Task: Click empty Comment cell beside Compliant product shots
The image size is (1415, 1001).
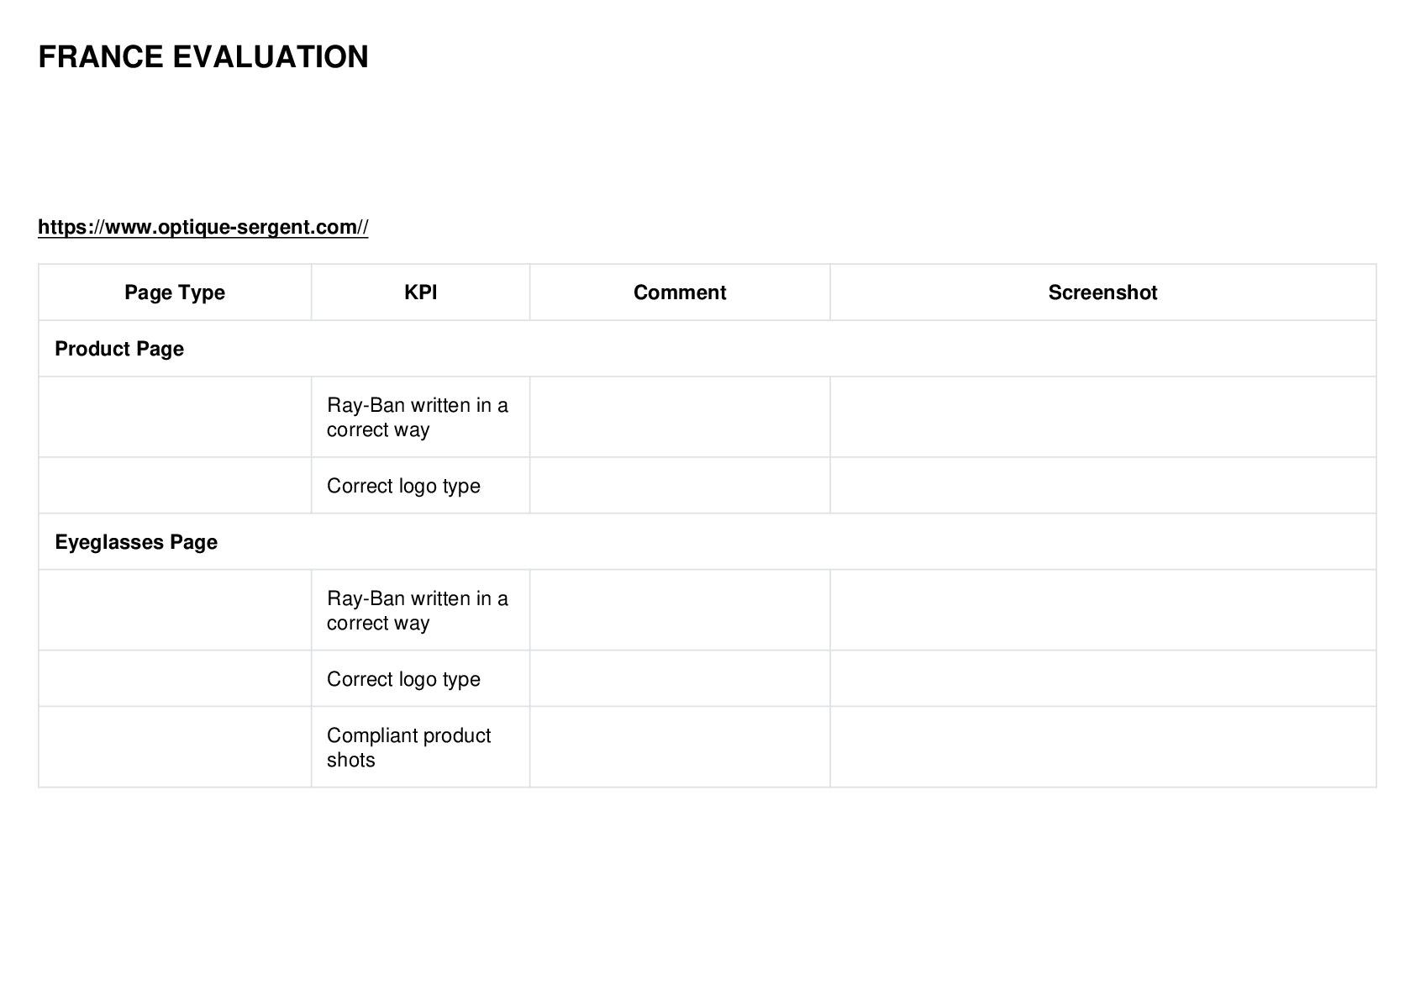Action: pyautogui.click(x=680, y=748)
